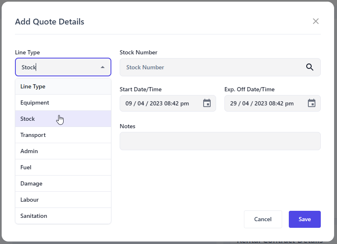Select the Transport line type option
This screenshot has width=337, height=244.
[33, 135]
